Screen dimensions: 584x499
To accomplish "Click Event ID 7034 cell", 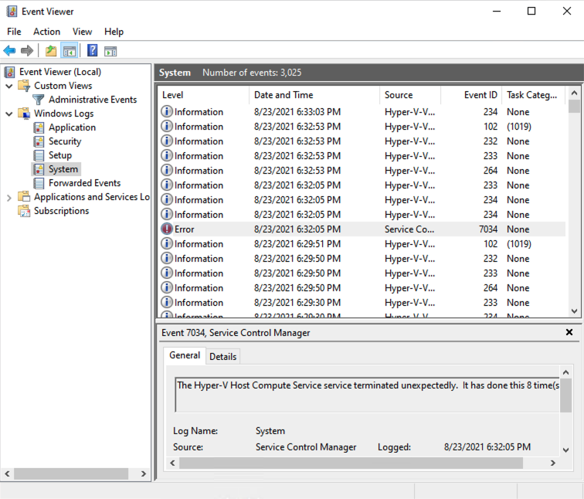I will pos(488,229).
